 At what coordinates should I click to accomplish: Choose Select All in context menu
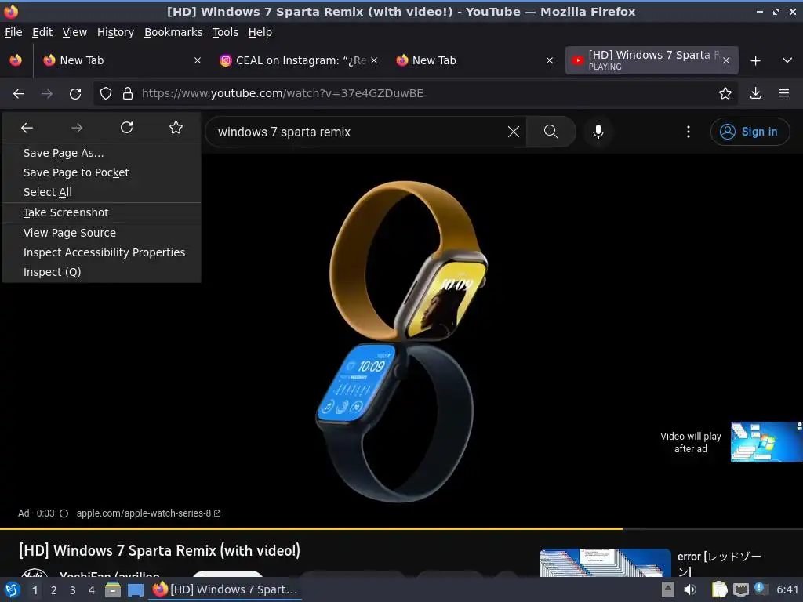101,192
